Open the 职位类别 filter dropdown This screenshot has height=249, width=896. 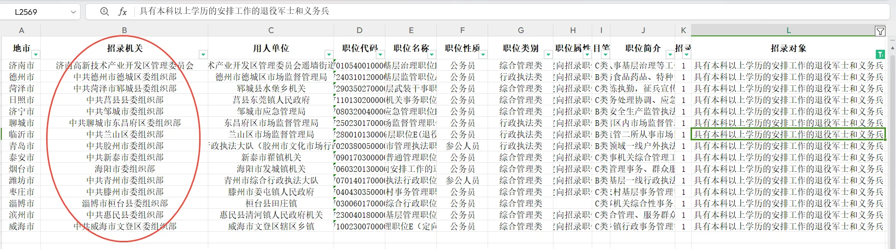click(x=548, y=55)
